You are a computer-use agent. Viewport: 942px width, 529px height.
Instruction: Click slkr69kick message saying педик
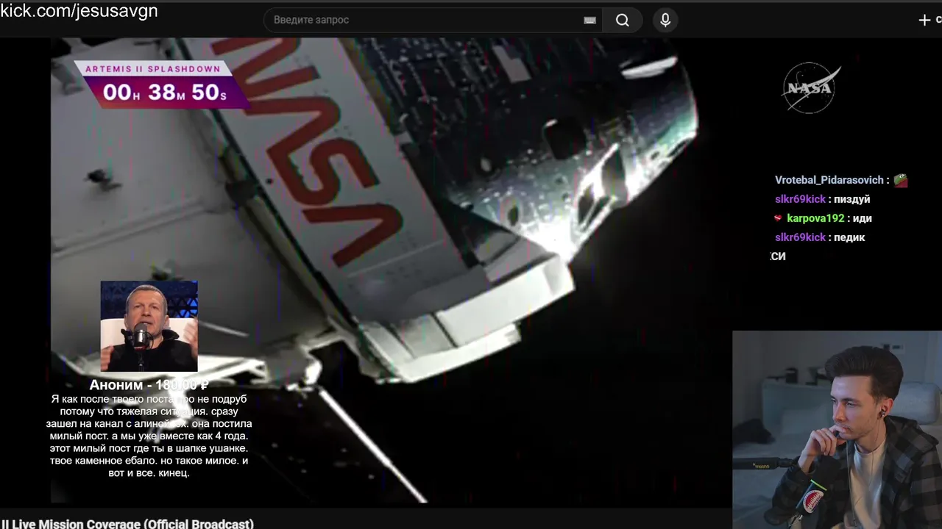tap(819, 237)
